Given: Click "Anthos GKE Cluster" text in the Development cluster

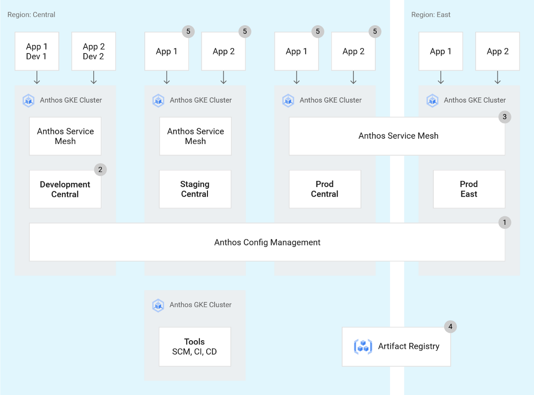Looking at the screenshot, I should 71,100.
